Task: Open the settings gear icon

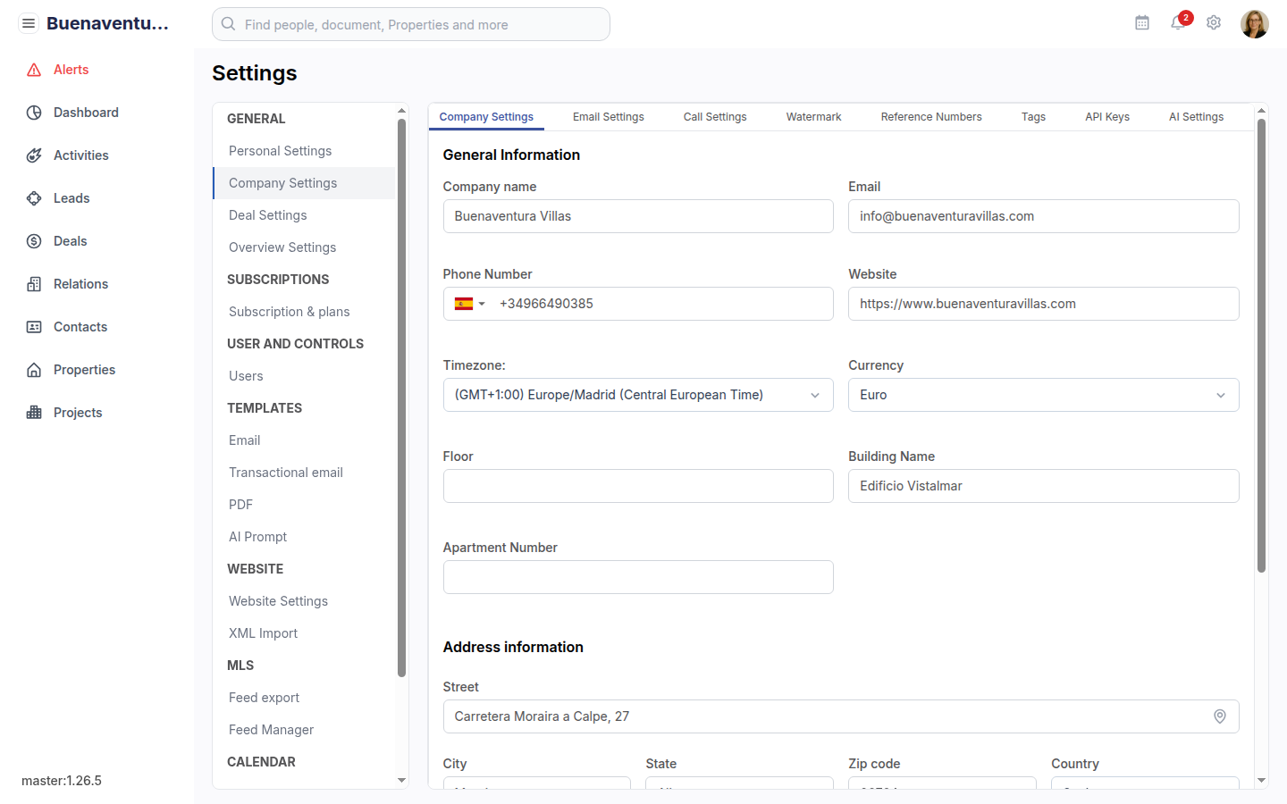Action: click(x=1214, y=23)
